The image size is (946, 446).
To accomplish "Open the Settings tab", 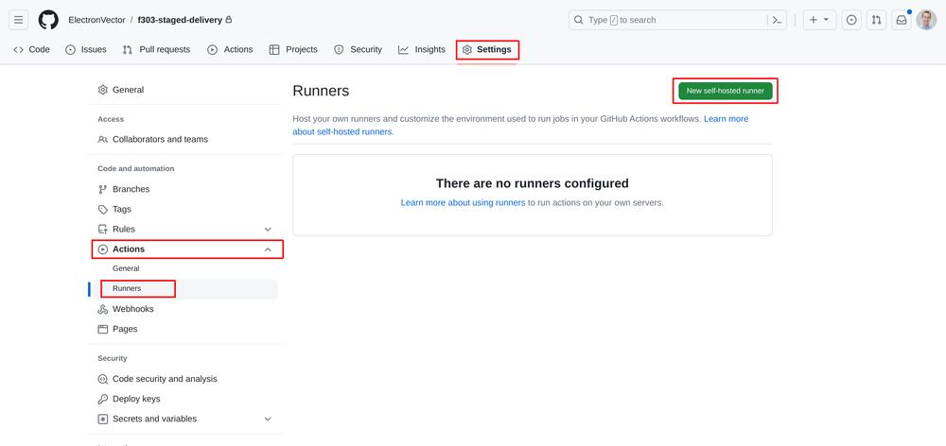I will click(x=487, y=49).
